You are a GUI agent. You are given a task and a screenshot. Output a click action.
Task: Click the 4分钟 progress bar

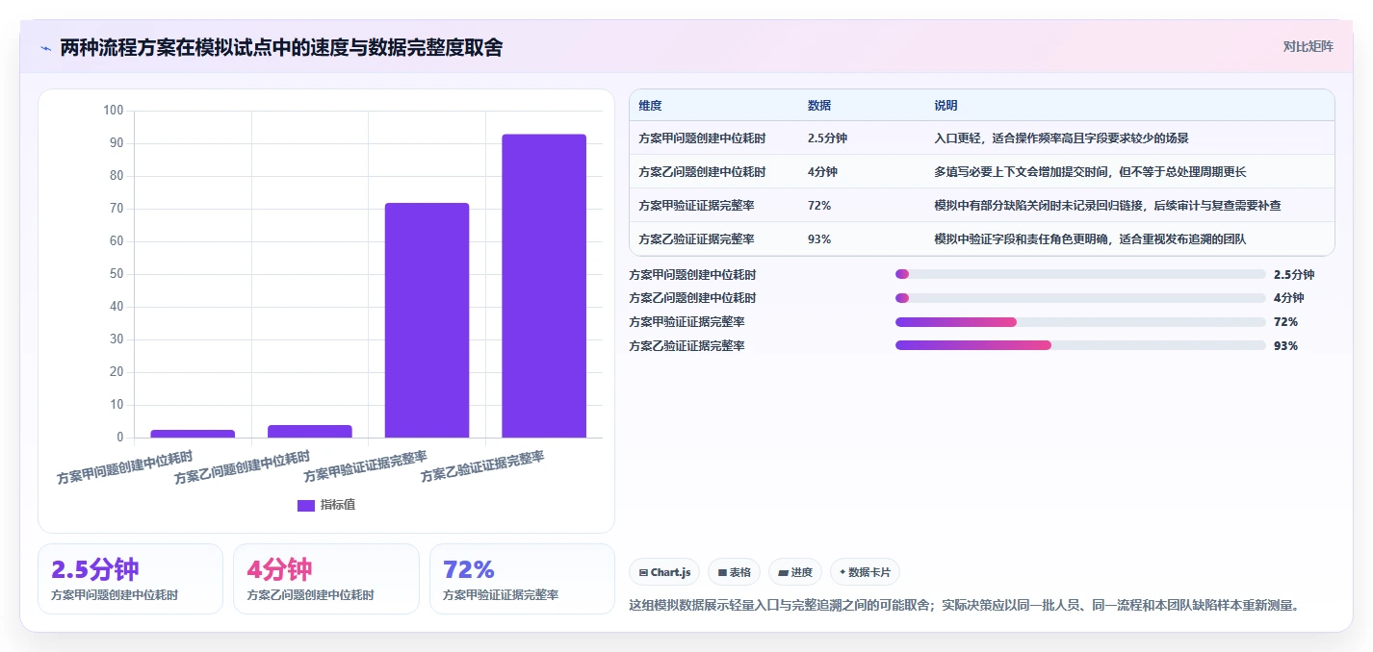(1080, 298)
